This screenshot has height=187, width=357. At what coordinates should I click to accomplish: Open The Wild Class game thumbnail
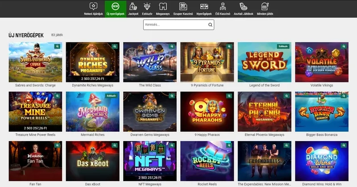click(150, 61)
